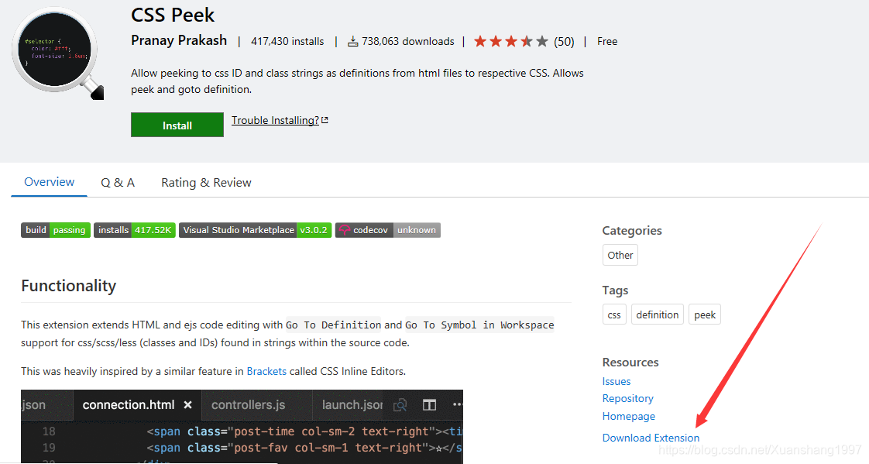Open the Homepage resource link
Image resolution: width=869 pixels, height=464 pixels.
[x=628, y=416]
